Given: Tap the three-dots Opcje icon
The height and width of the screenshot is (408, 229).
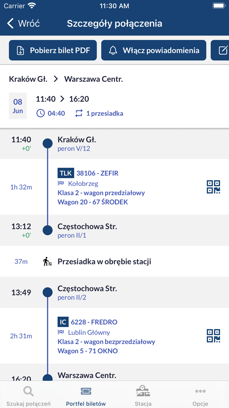Looking at the screenshot, I should pyautogui.click(x=200, y=391).
